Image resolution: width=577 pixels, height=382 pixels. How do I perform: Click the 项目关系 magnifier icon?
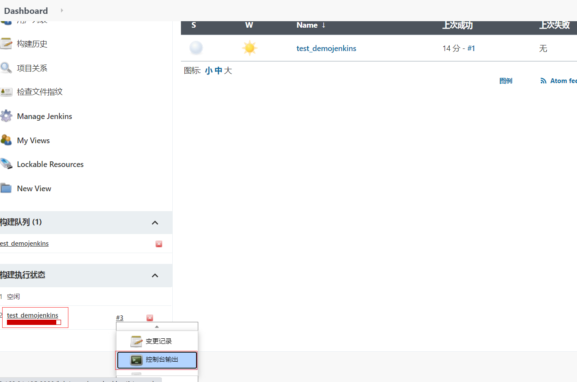pyautogui.click(x=6, y=68)
